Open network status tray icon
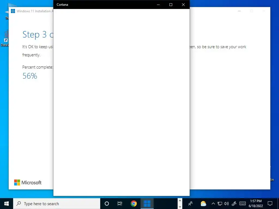 pyautogui.click(x=220, y=204)
